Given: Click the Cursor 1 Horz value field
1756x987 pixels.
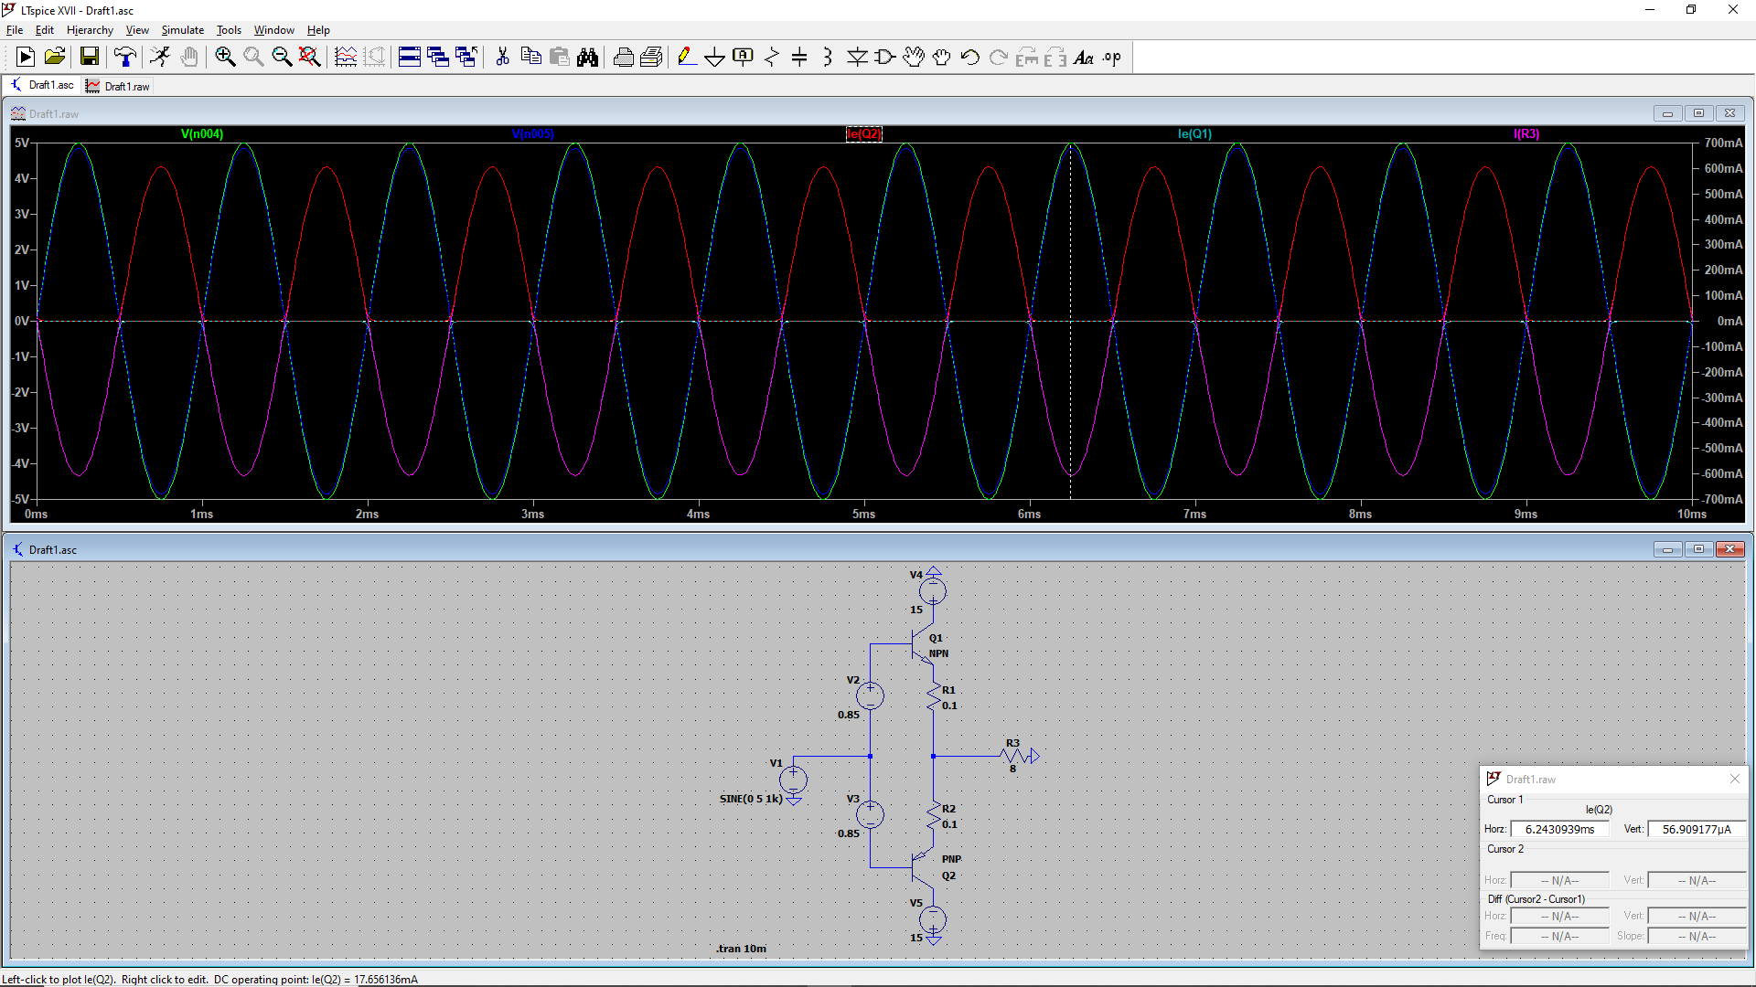Looking at the screenshot, I should pos(1559,829).
